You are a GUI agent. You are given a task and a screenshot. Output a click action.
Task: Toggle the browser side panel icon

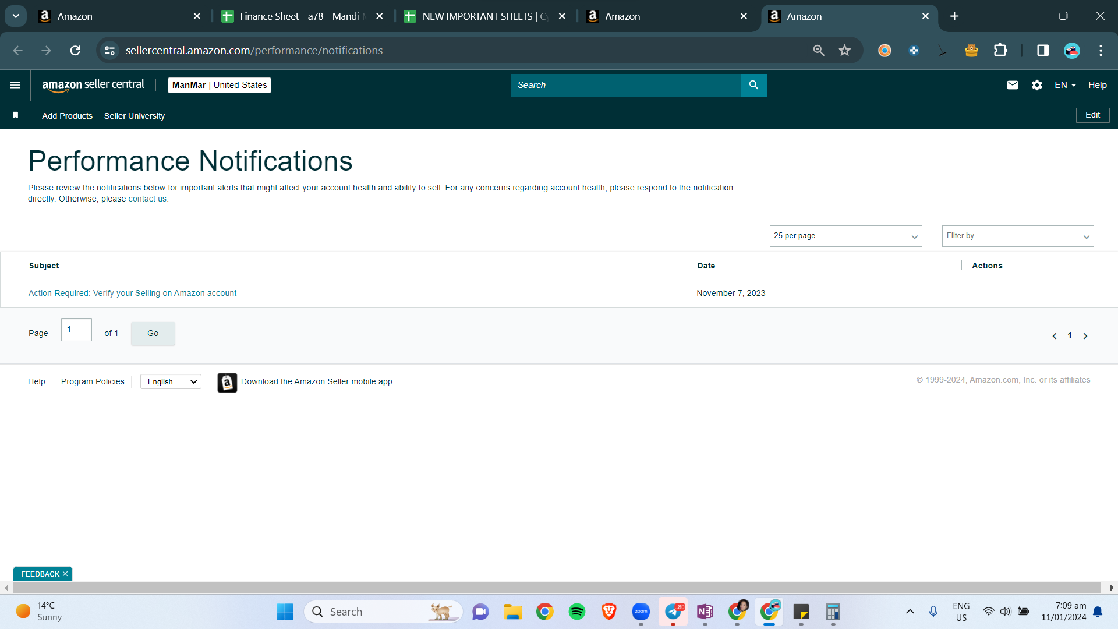click(1043, 51)
